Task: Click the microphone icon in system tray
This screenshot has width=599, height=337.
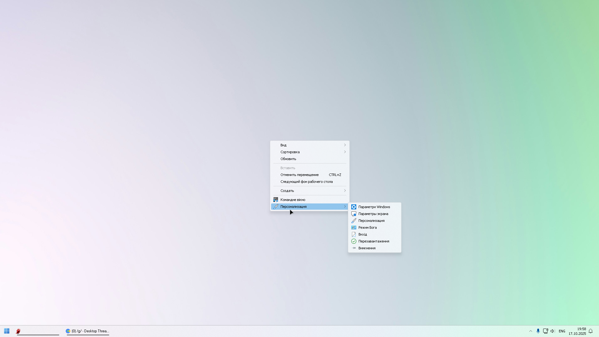Action: click(538, 331)
